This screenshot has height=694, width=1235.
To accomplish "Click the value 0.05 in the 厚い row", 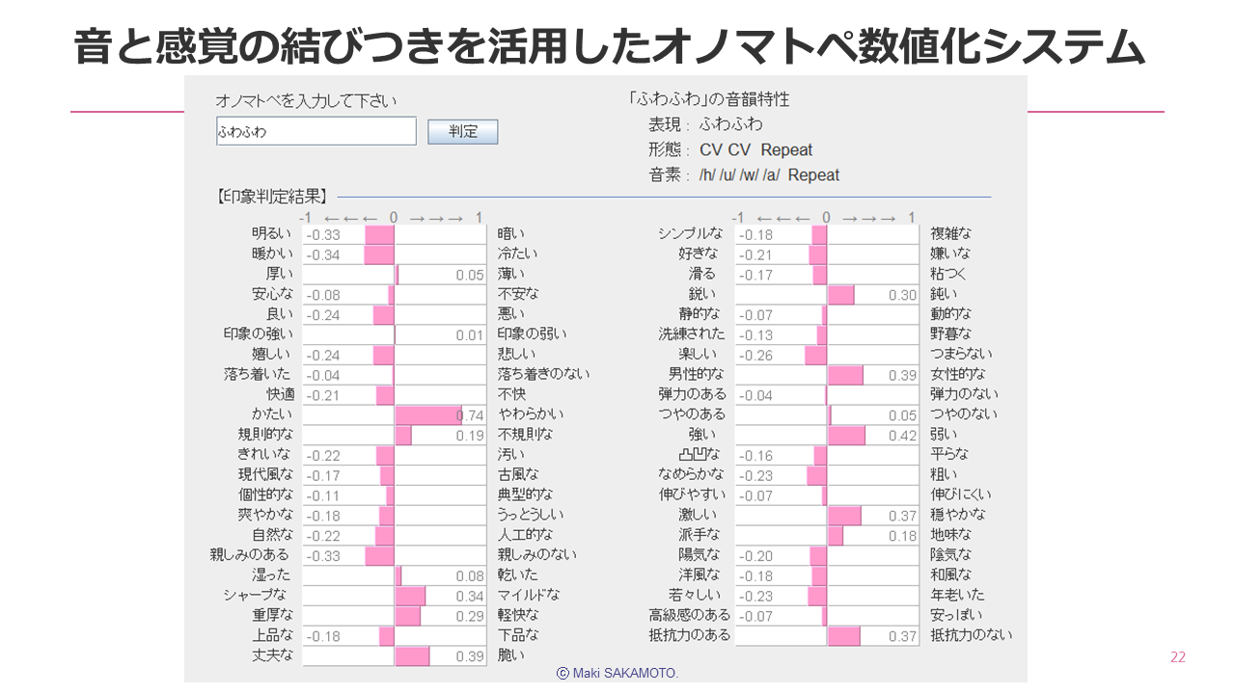I will 469,276.
